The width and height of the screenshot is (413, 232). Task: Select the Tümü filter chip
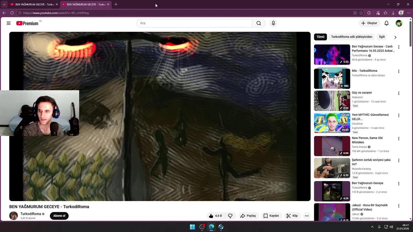pos(320,37)
